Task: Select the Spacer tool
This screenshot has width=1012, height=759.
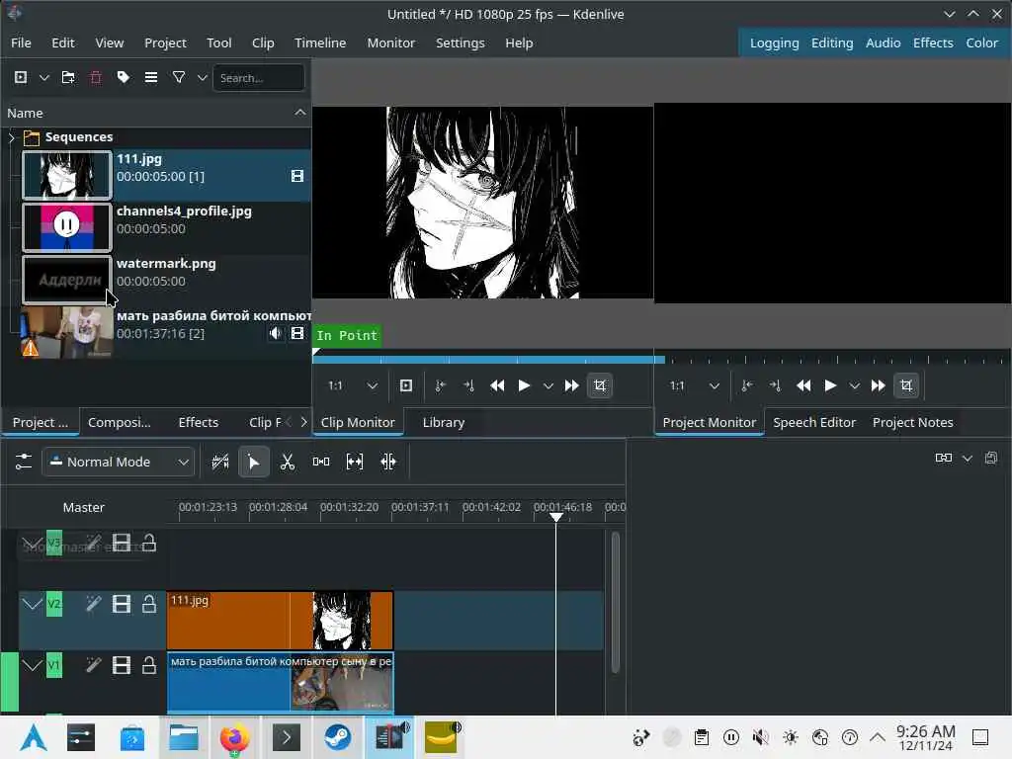Action: (321, 462)
